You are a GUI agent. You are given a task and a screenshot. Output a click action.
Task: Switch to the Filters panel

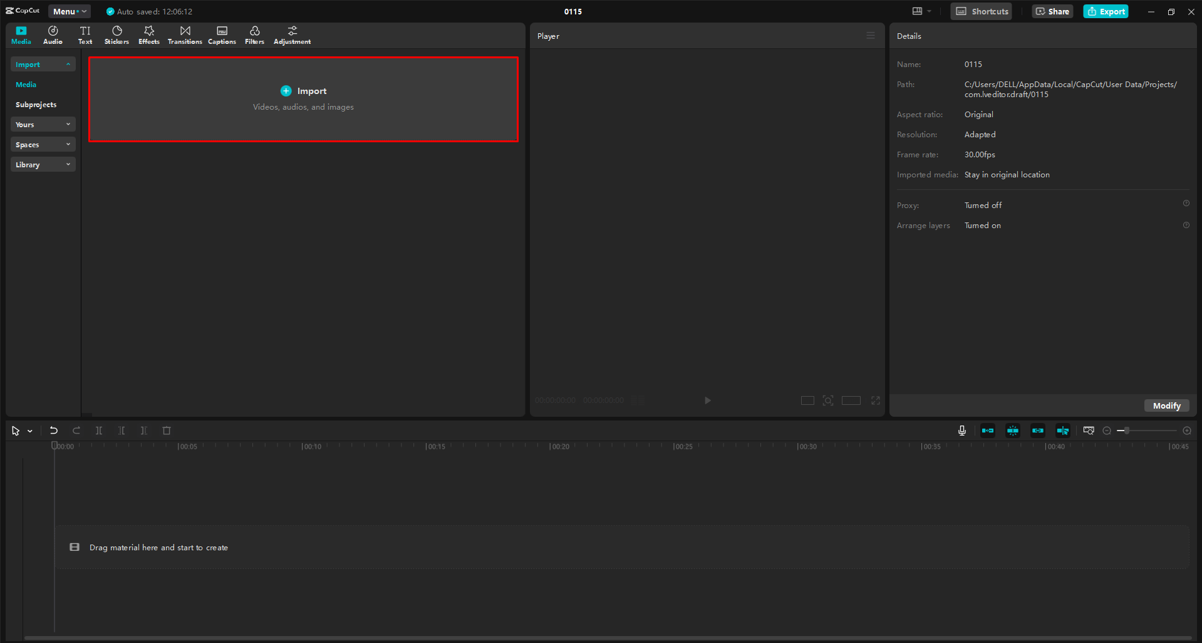pos(254,34)
